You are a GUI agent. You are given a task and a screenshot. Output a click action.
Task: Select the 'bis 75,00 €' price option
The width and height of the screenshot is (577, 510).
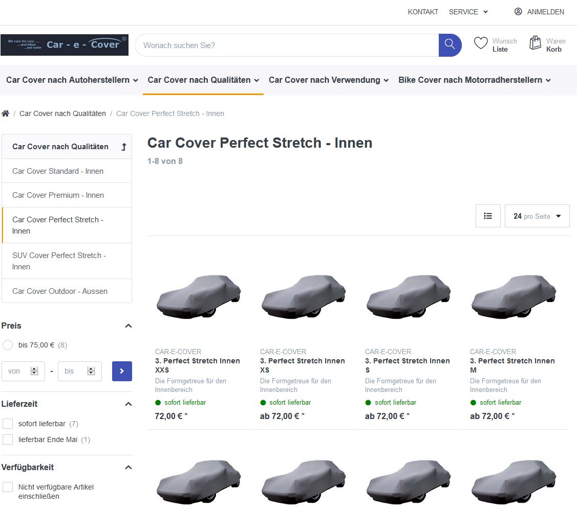click(x=7, y=345)
